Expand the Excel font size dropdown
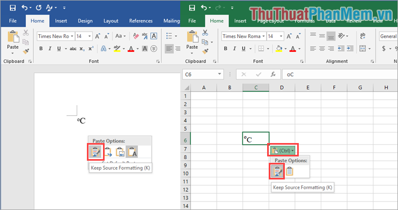Screen dimensions: 398x210 coord(281,36)
